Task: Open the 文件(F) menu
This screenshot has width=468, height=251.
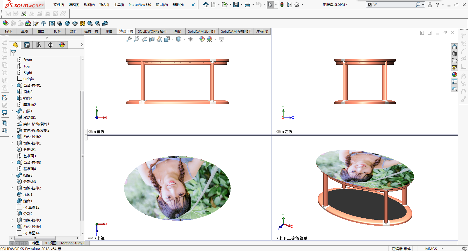Action: [x=59, y=5]
